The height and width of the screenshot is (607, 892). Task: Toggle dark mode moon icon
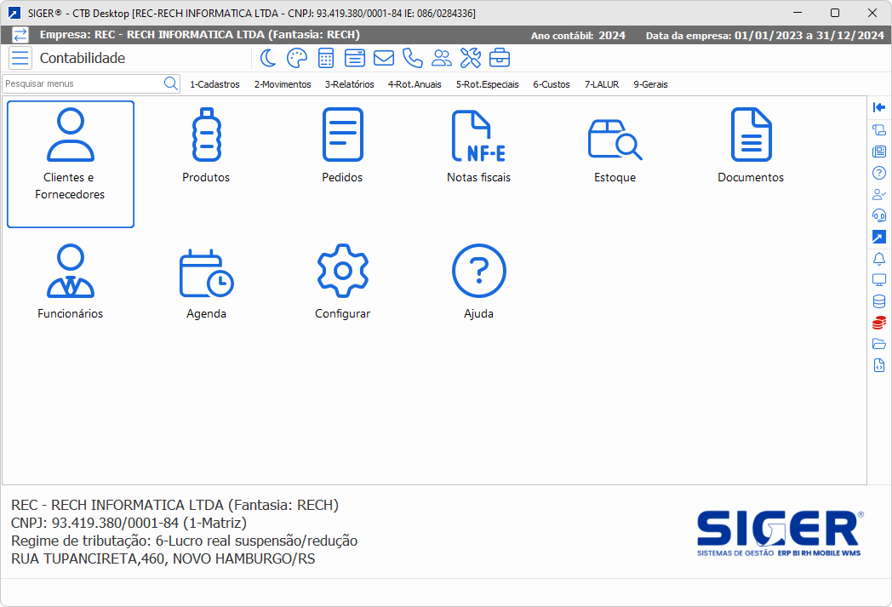coord(268,58)
